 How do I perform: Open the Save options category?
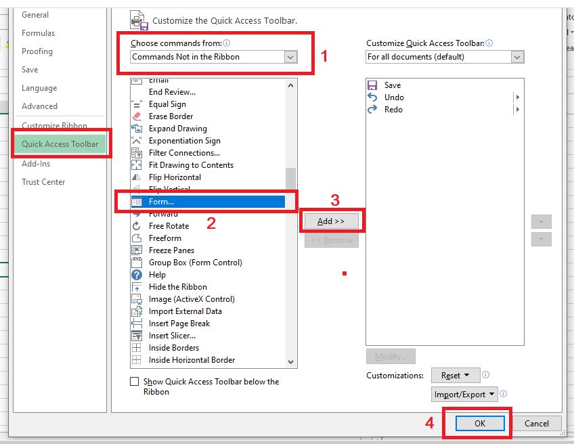click(x=30, y=70)
